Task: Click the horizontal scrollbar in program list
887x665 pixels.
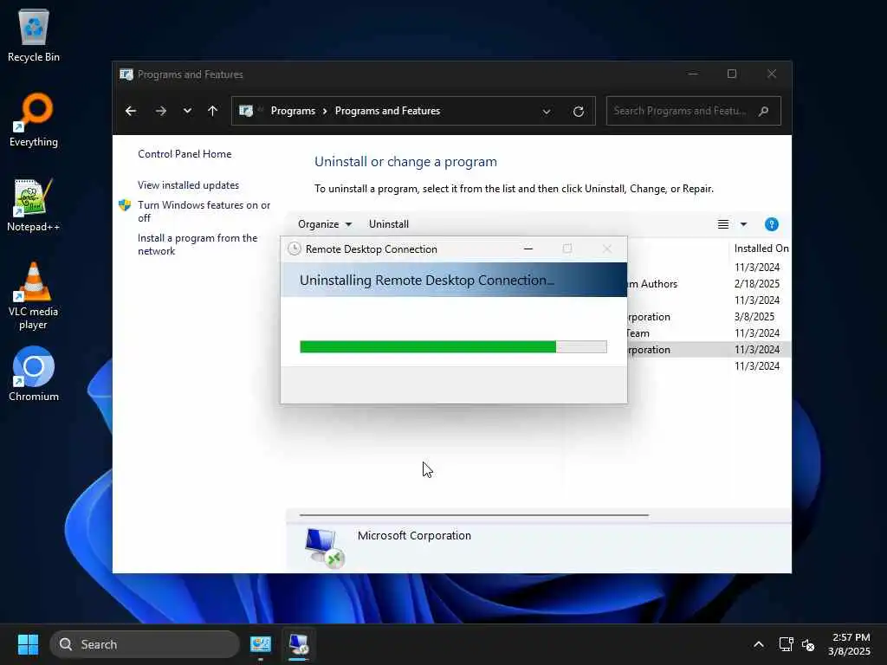Action: click(474, 515)
